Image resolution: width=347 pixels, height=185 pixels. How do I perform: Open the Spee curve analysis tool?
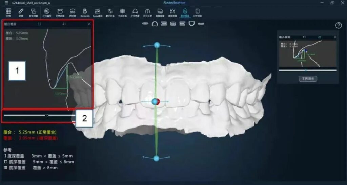coord(97,13)
